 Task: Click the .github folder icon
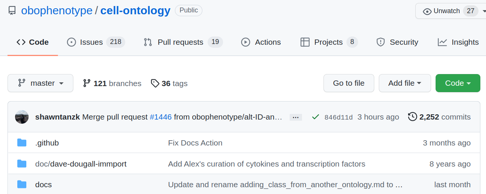pos(22,143)
